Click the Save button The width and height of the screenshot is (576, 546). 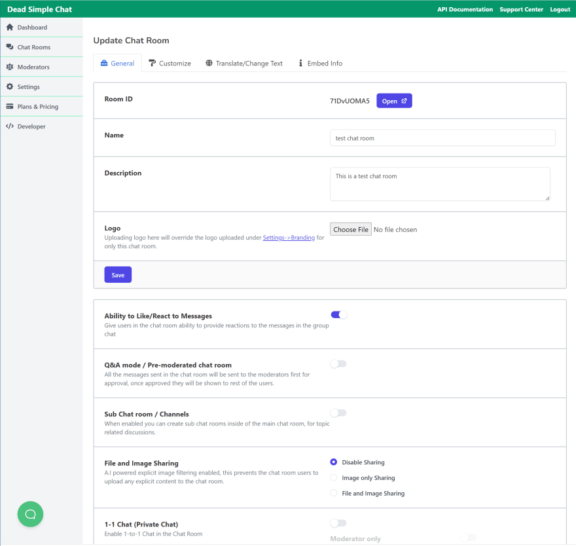coord(118,275)
